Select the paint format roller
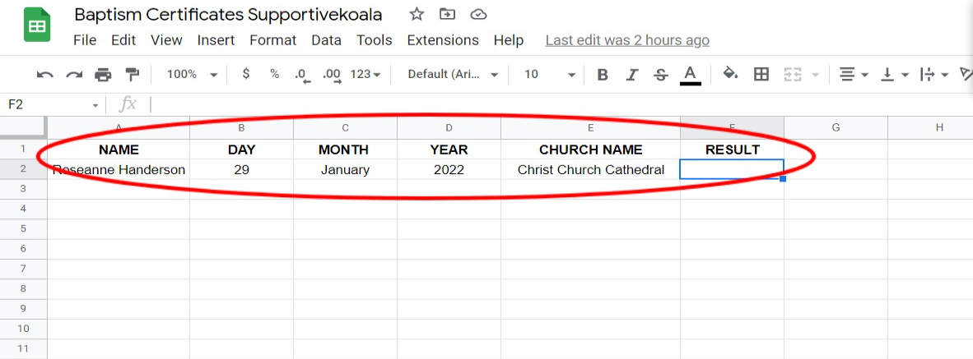 click(x=132, y=75)
